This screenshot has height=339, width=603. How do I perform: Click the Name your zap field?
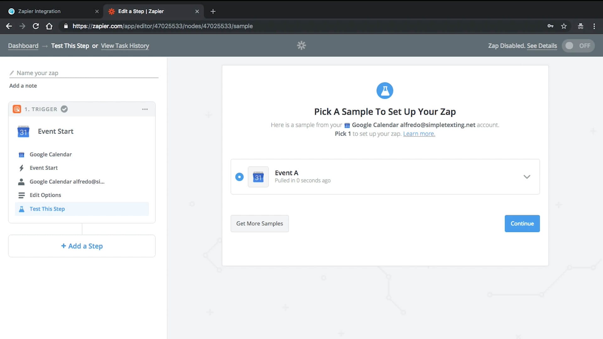pyautogui.click(x=84, y=73)
